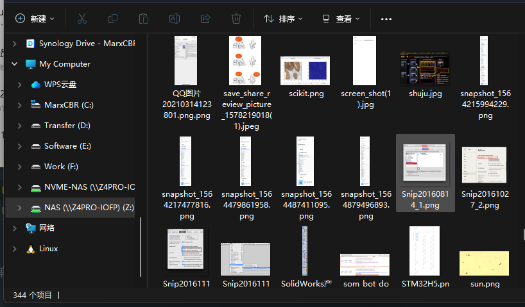Expand the 网络 (Network) tree node
The image size is (525, 307).
pyautogui.click(x=15, y=228)
